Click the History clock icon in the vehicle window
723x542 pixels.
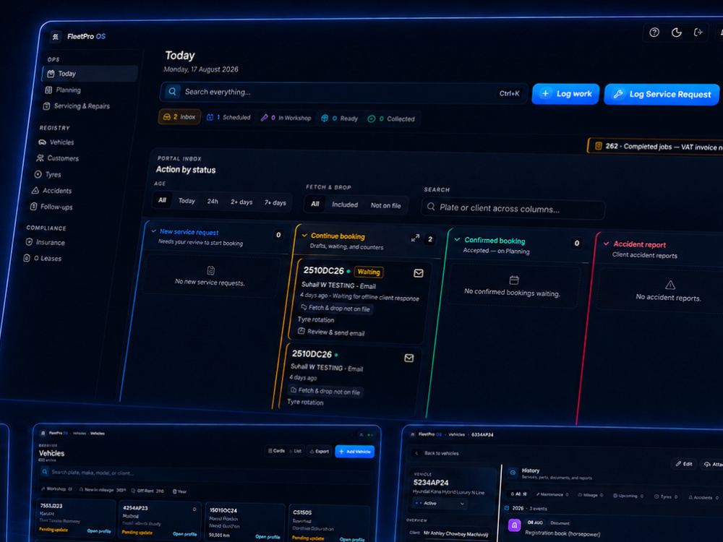pyautogui.click(x=513, y=473)
